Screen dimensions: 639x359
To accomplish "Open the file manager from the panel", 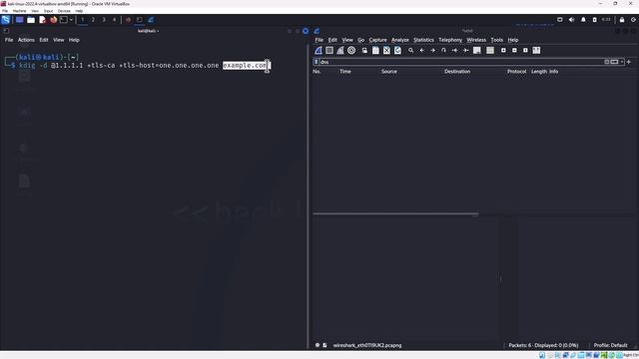I will (x=31, y=20).
